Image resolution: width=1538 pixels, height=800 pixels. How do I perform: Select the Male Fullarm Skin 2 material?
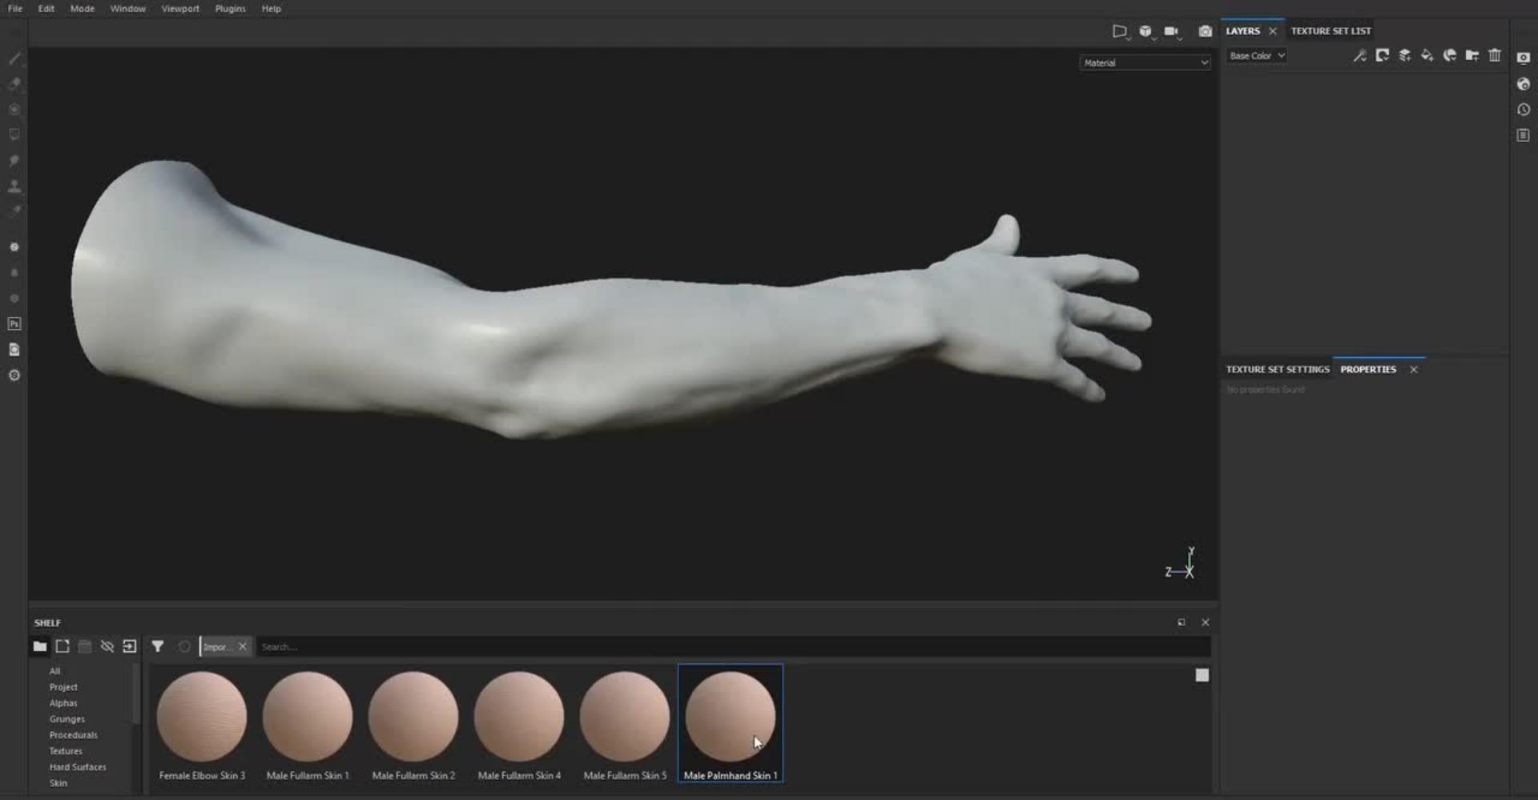413,723
